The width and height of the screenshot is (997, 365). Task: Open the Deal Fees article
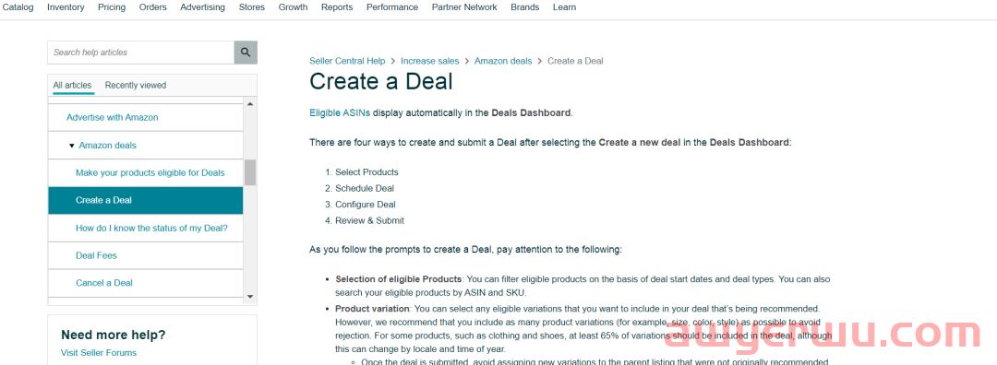coord(96,255)
